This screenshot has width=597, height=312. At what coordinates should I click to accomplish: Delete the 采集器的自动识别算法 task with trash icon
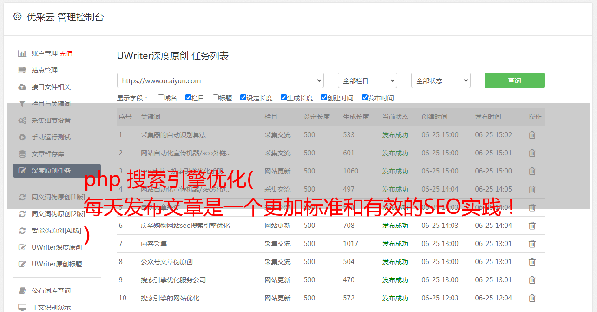click(x=532, y=135)
